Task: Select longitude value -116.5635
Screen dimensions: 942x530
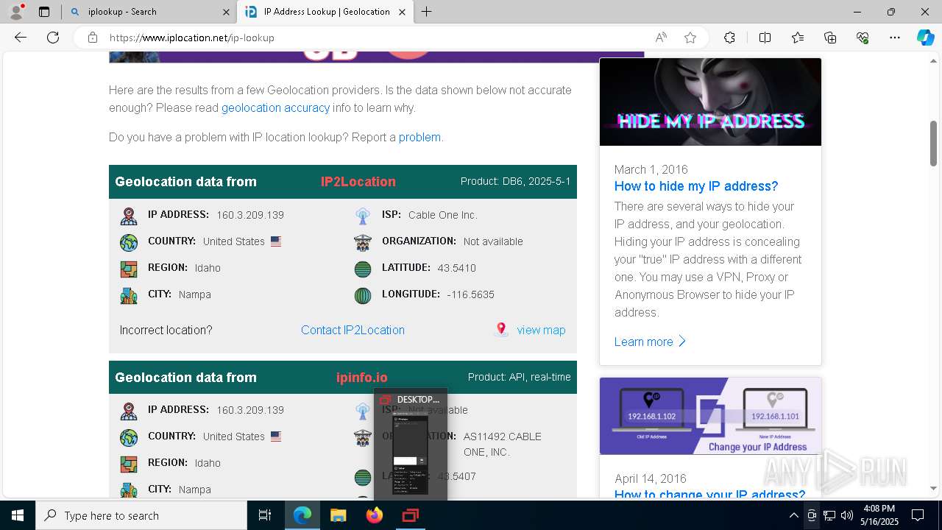Action: (470, 294)
